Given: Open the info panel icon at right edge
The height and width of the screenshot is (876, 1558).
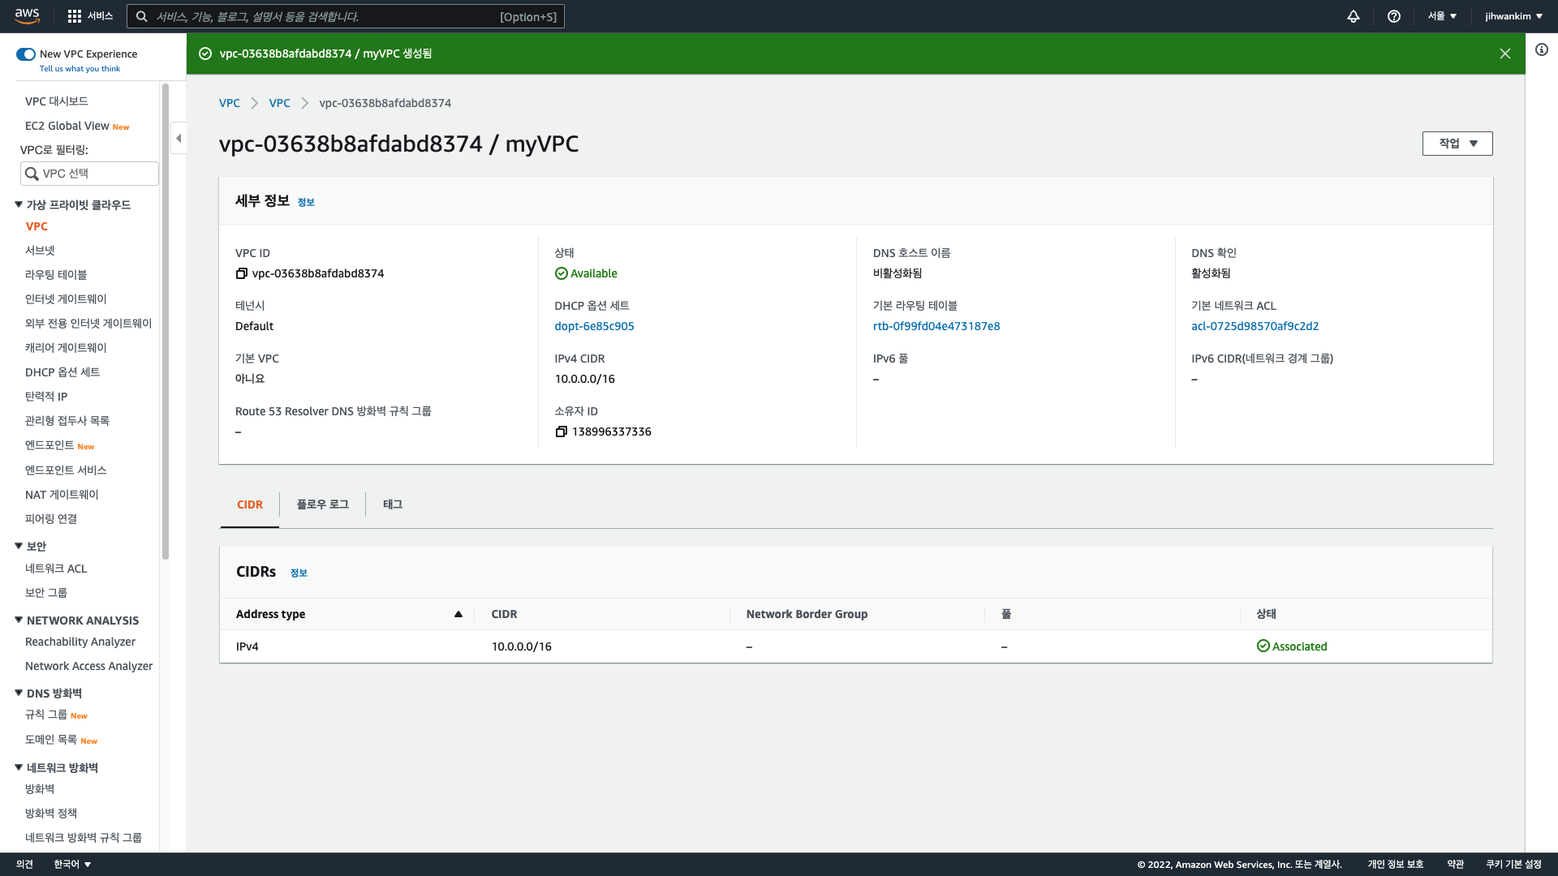Looking at the screenshot, I should point(1541,49).
